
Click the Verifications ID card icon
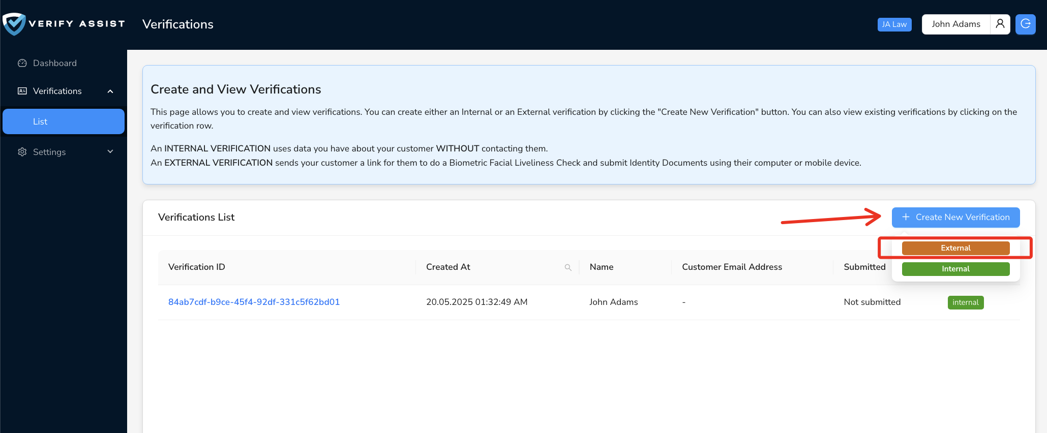[x=22, y=91]
